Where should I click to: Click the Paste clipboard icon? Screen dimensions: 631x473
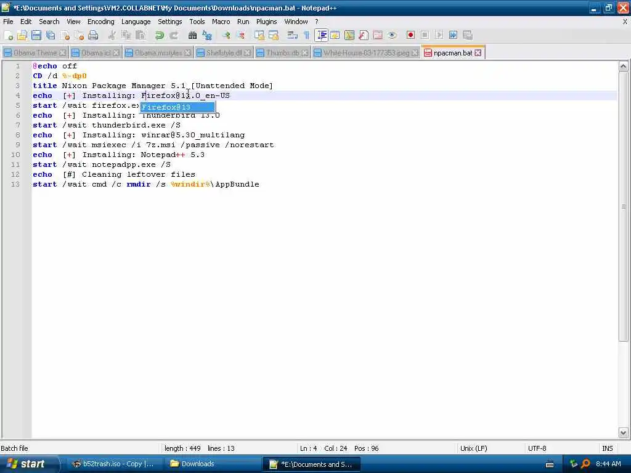(x=140, y=35)
